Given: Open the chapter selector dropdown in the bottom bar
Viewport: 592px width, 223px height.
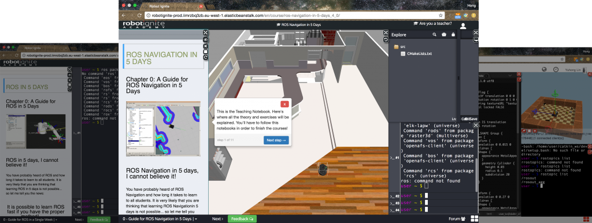Looking at the screenshot, I should 160,219.
